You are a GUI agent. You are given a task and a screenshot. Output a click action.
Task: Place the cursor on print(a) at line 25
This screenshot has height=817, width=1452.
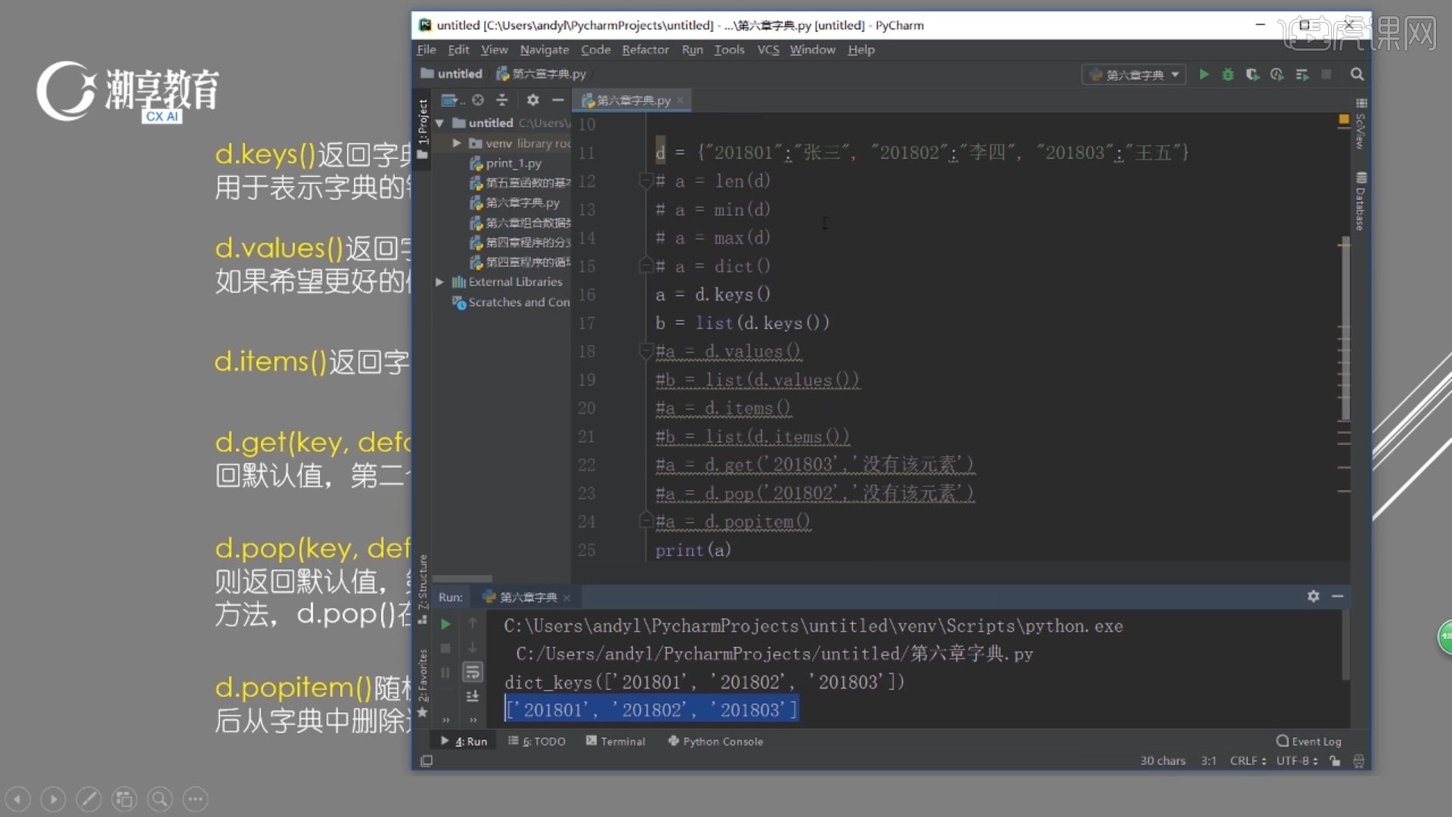click(693, 550)
